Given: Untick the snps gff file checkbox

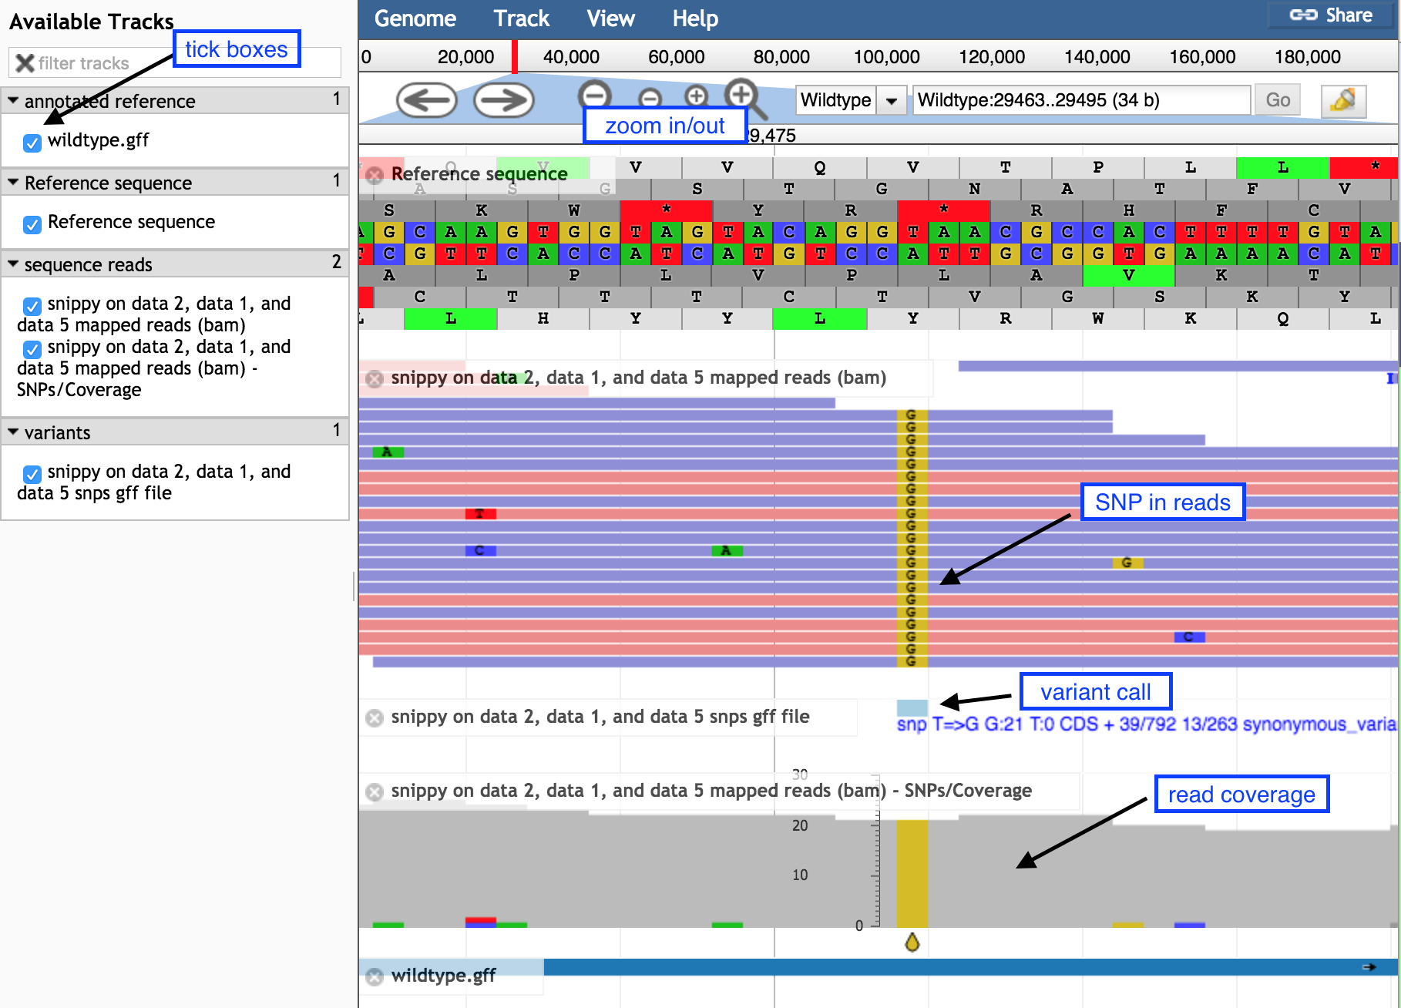Looking at the screenshot, I should coord(32,474).
